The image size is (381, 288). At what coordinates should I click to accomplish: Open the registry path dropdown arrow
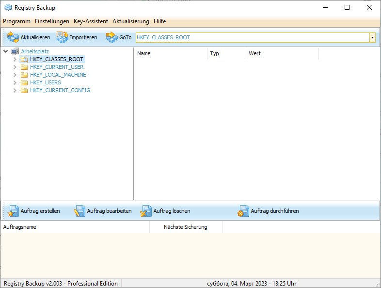click(x=372, y=38)
